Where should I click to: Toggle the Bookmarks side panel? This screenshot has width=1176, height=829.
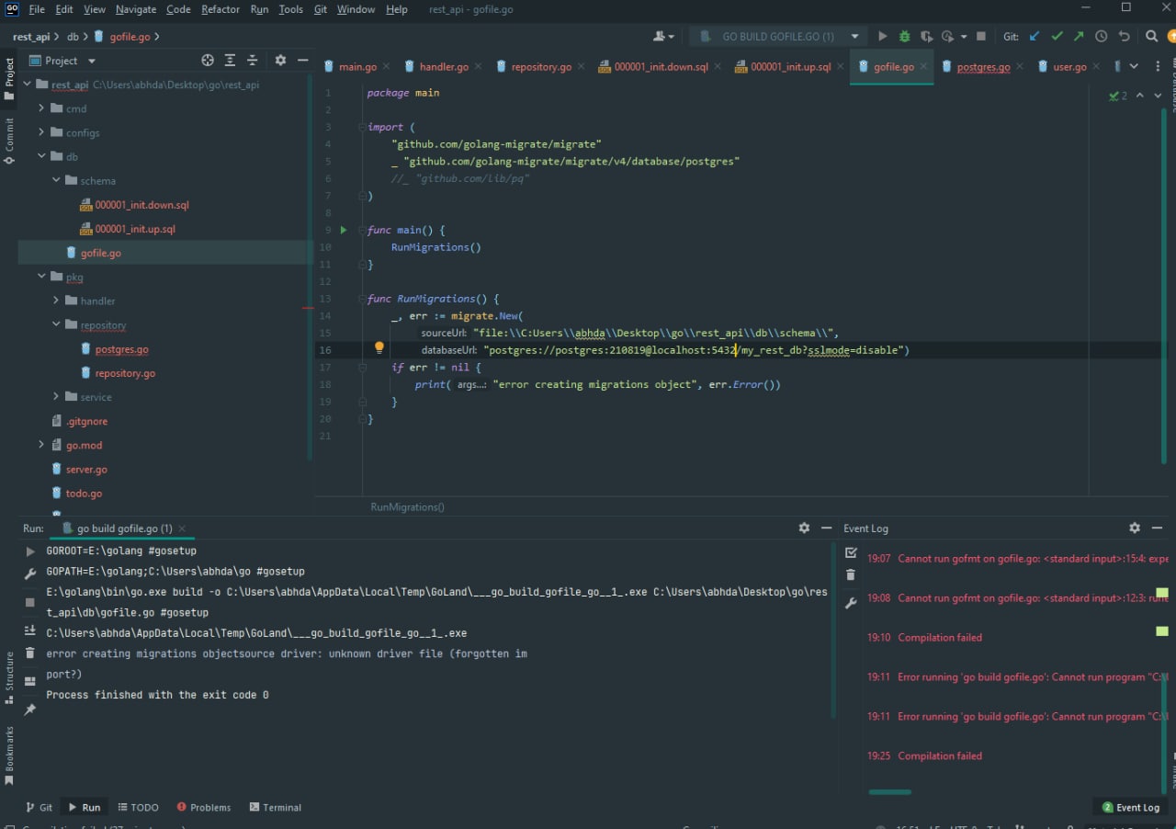pyautogui.click(x=9, y=755)
